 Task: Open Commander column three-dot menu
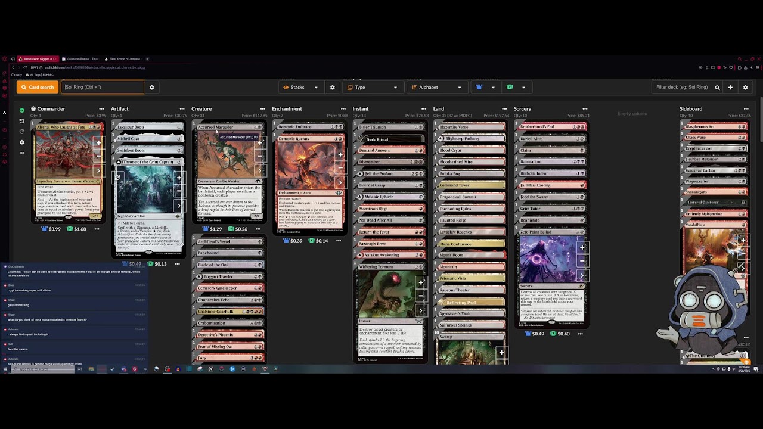pyautogui.click(x=101, y=109)
